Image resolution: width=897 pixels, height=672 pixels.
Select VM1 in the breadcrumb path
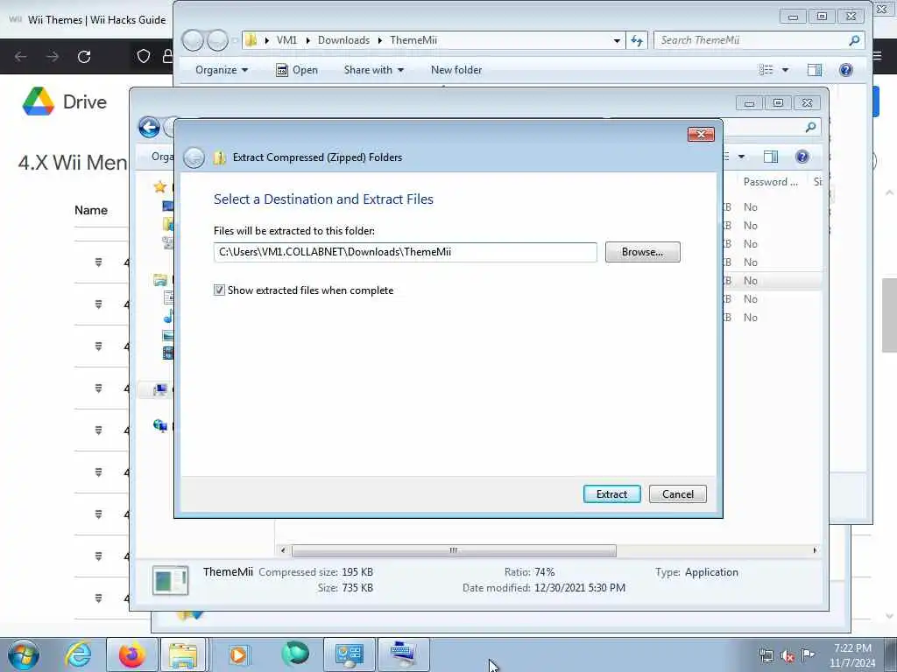tap(286, 40)
